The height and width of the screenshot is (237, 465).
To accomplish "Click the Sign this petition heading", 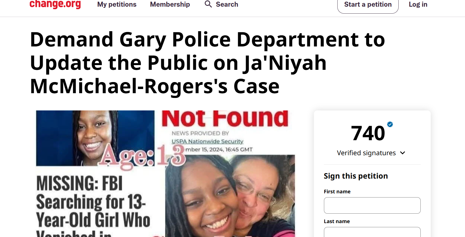I will point(356,176).
